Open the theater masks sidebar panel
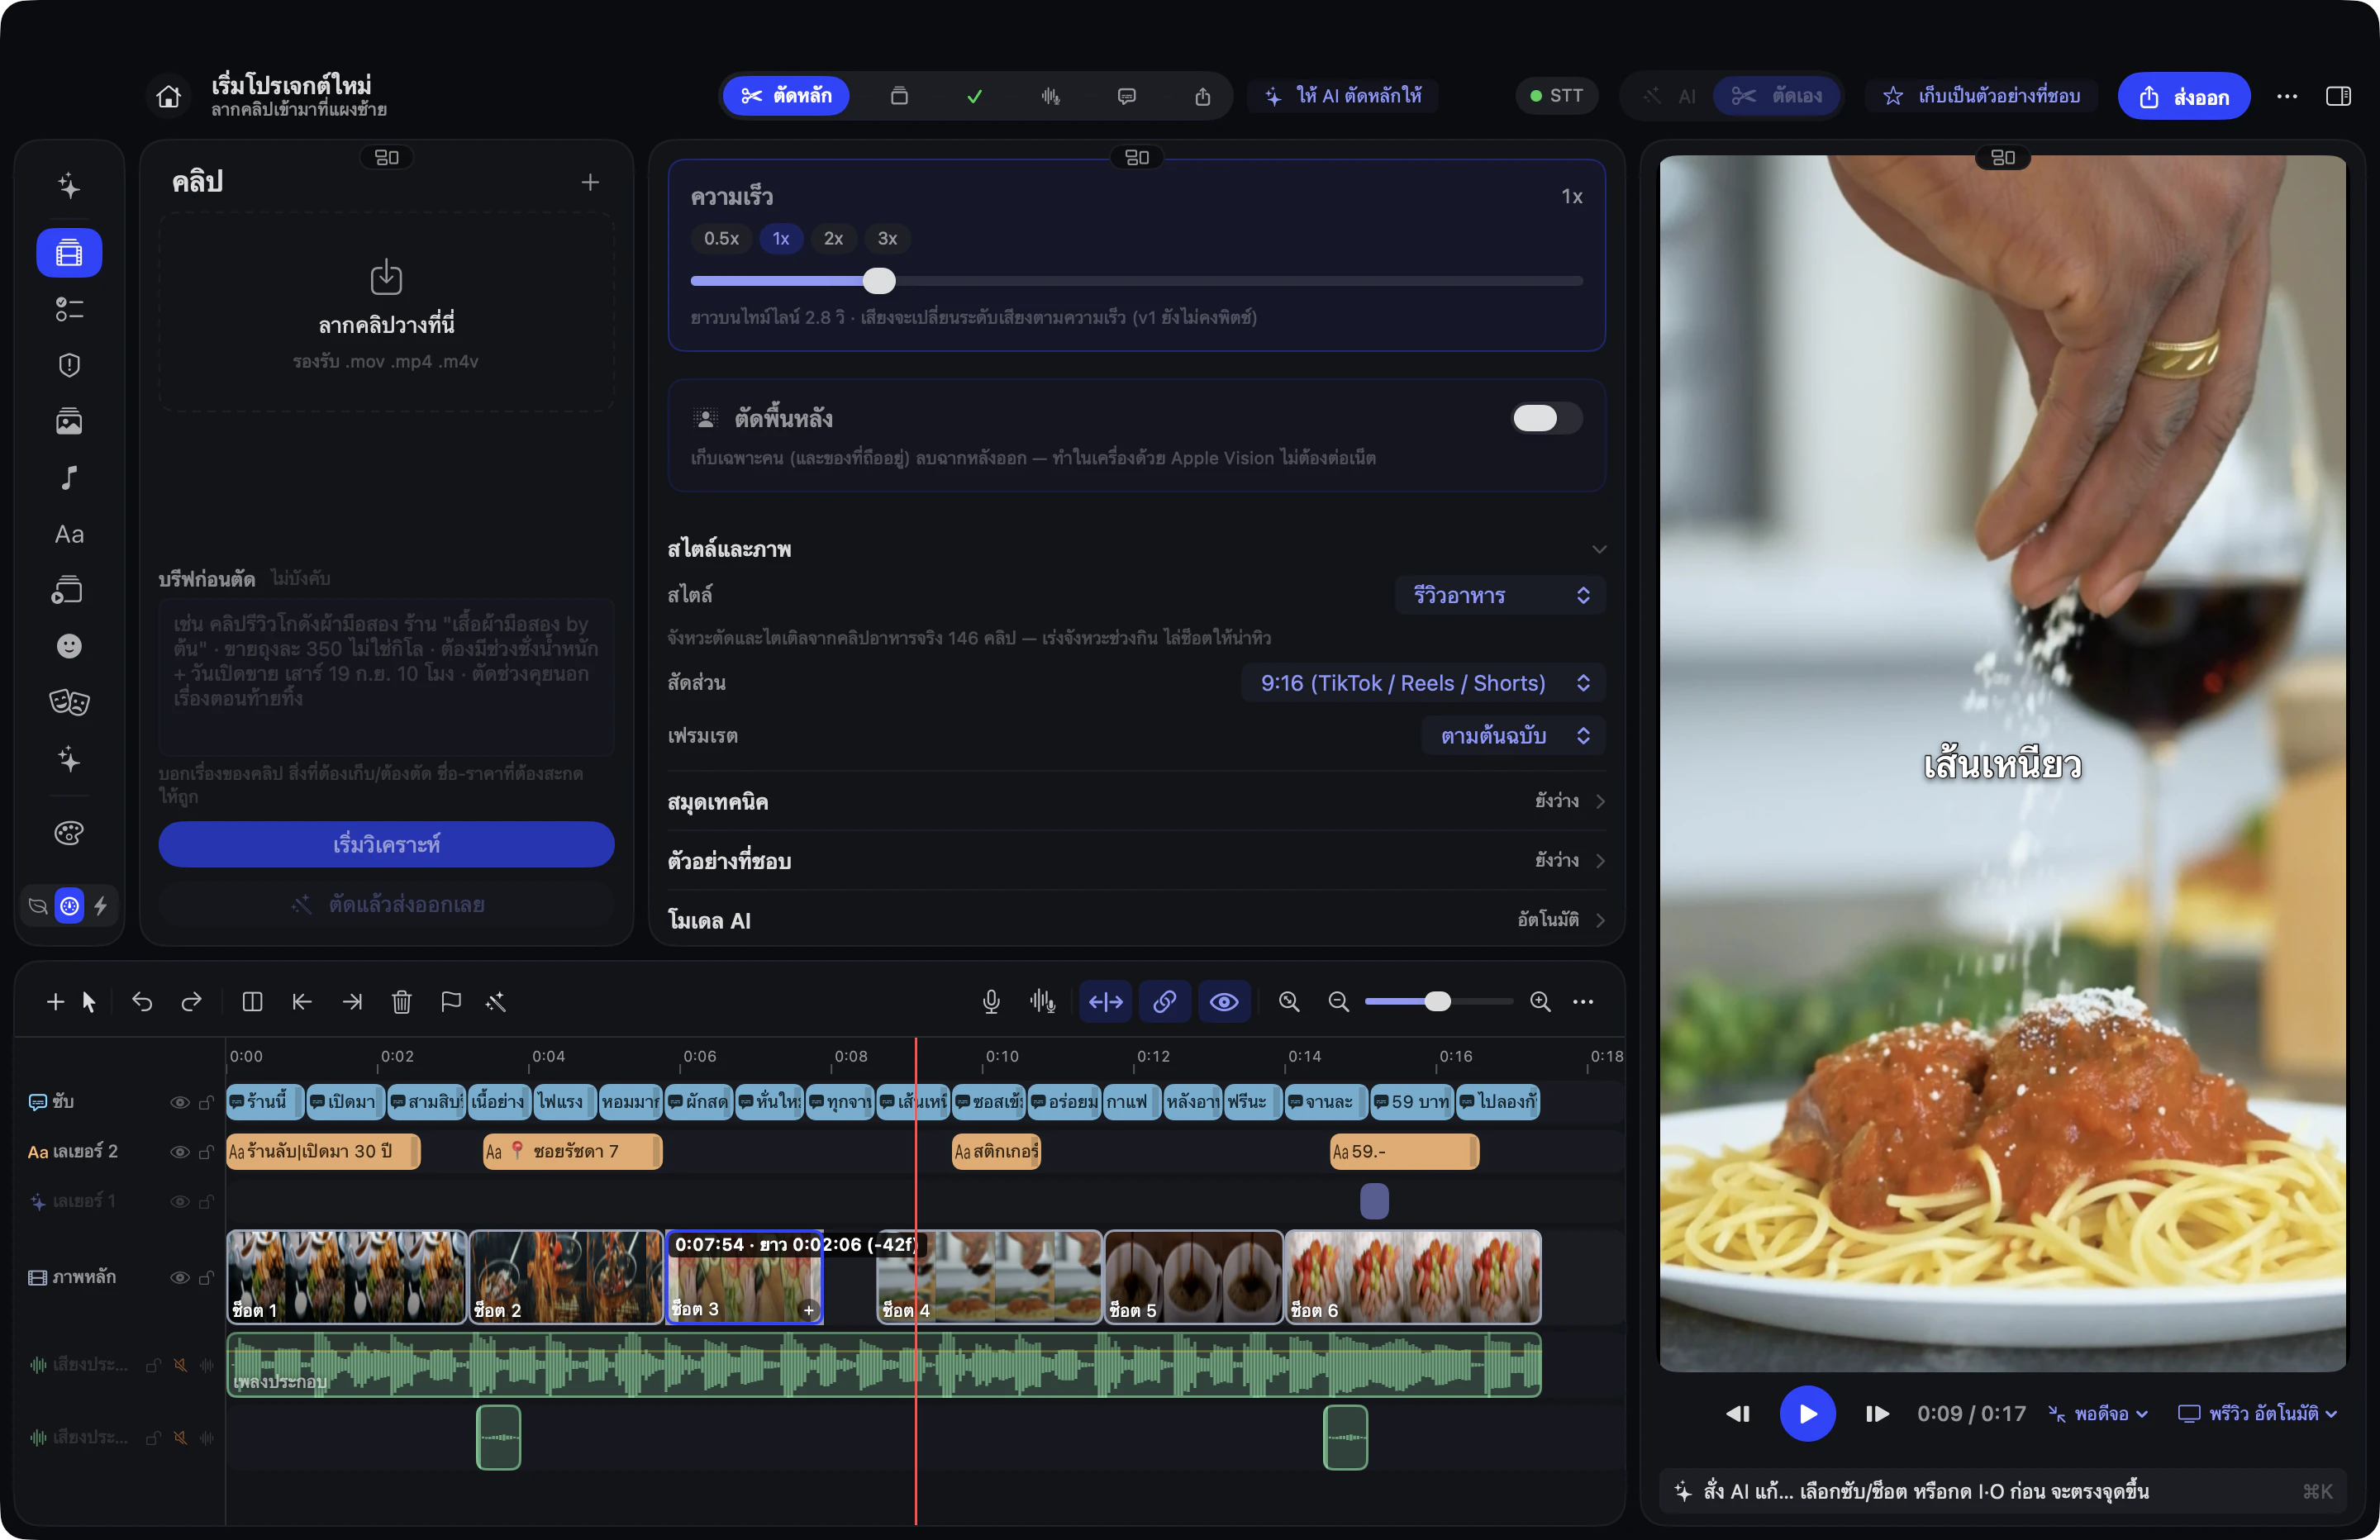Screen dimensions: 2380x1540 click(x=69, y=702)
